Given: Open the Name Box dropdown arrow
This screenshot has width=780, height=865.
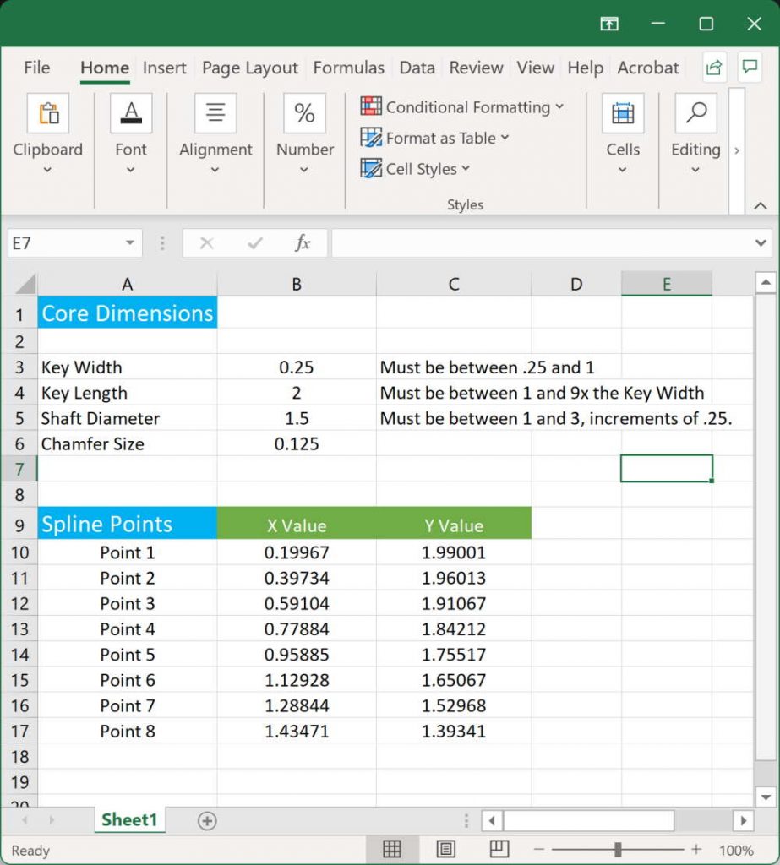Looking at the screenshot, I should click(x=130, y=242).
